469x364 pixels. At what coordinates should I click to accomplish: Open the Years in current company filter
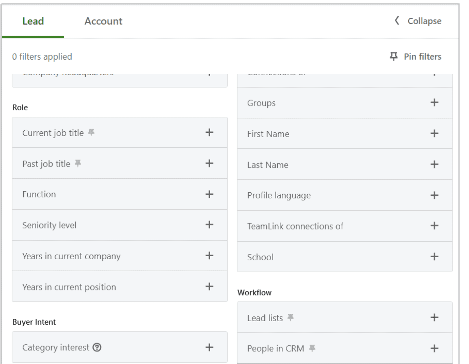point(210,256)
